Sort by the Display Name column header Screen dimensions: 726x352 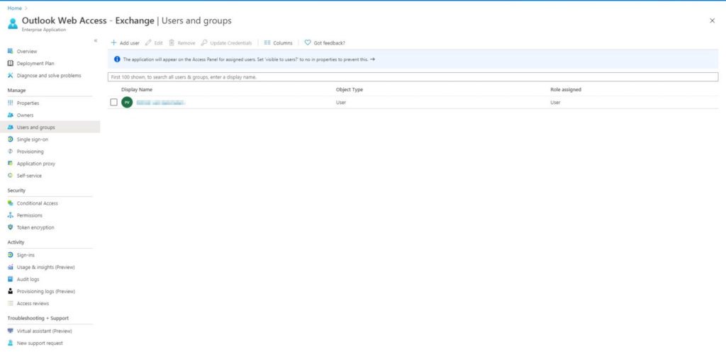point(137,89)
